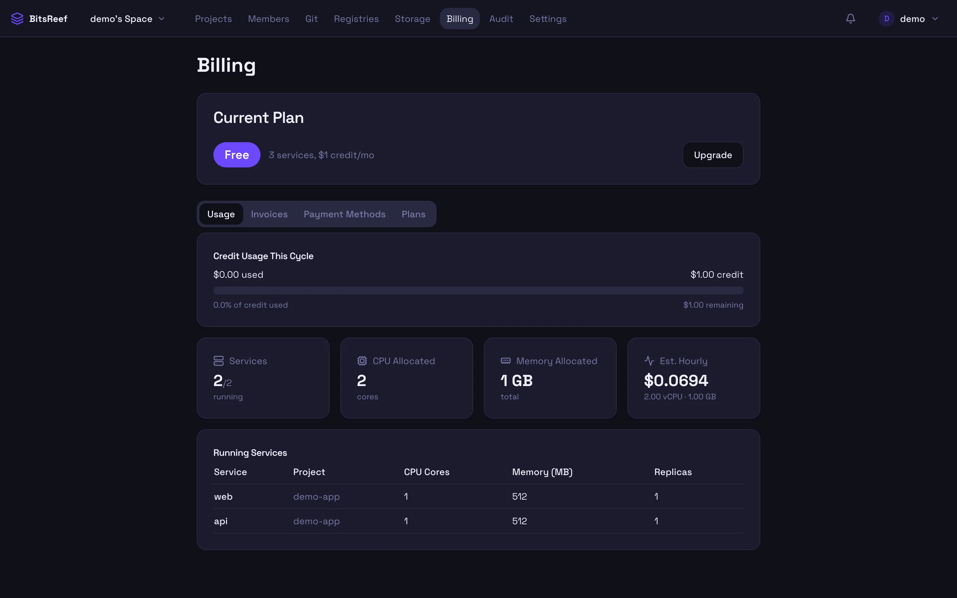Image resolution: width=957 pixels, height=598 pixels.
Task: Click the Project column header
Action: (309, 472)
